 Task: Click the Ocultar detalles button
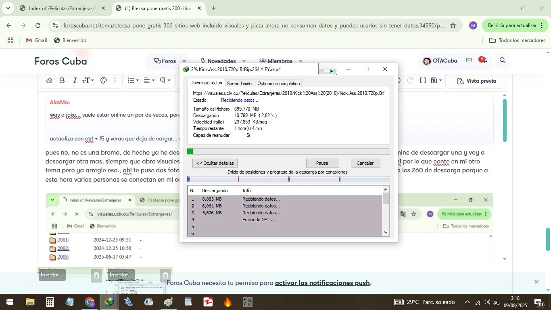215,163
